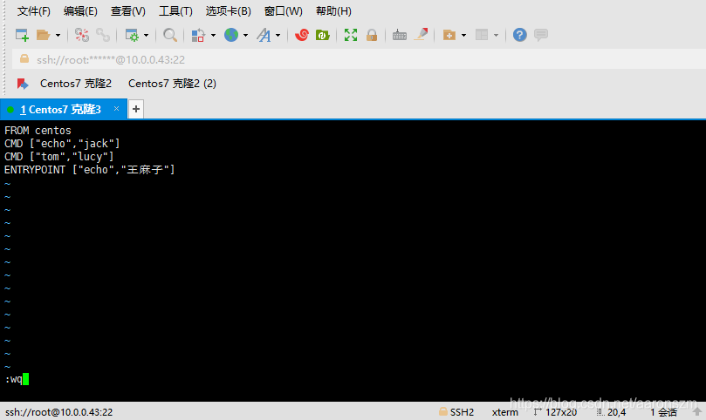Open the Centos7 克隆2 quick link

[76, 84]
